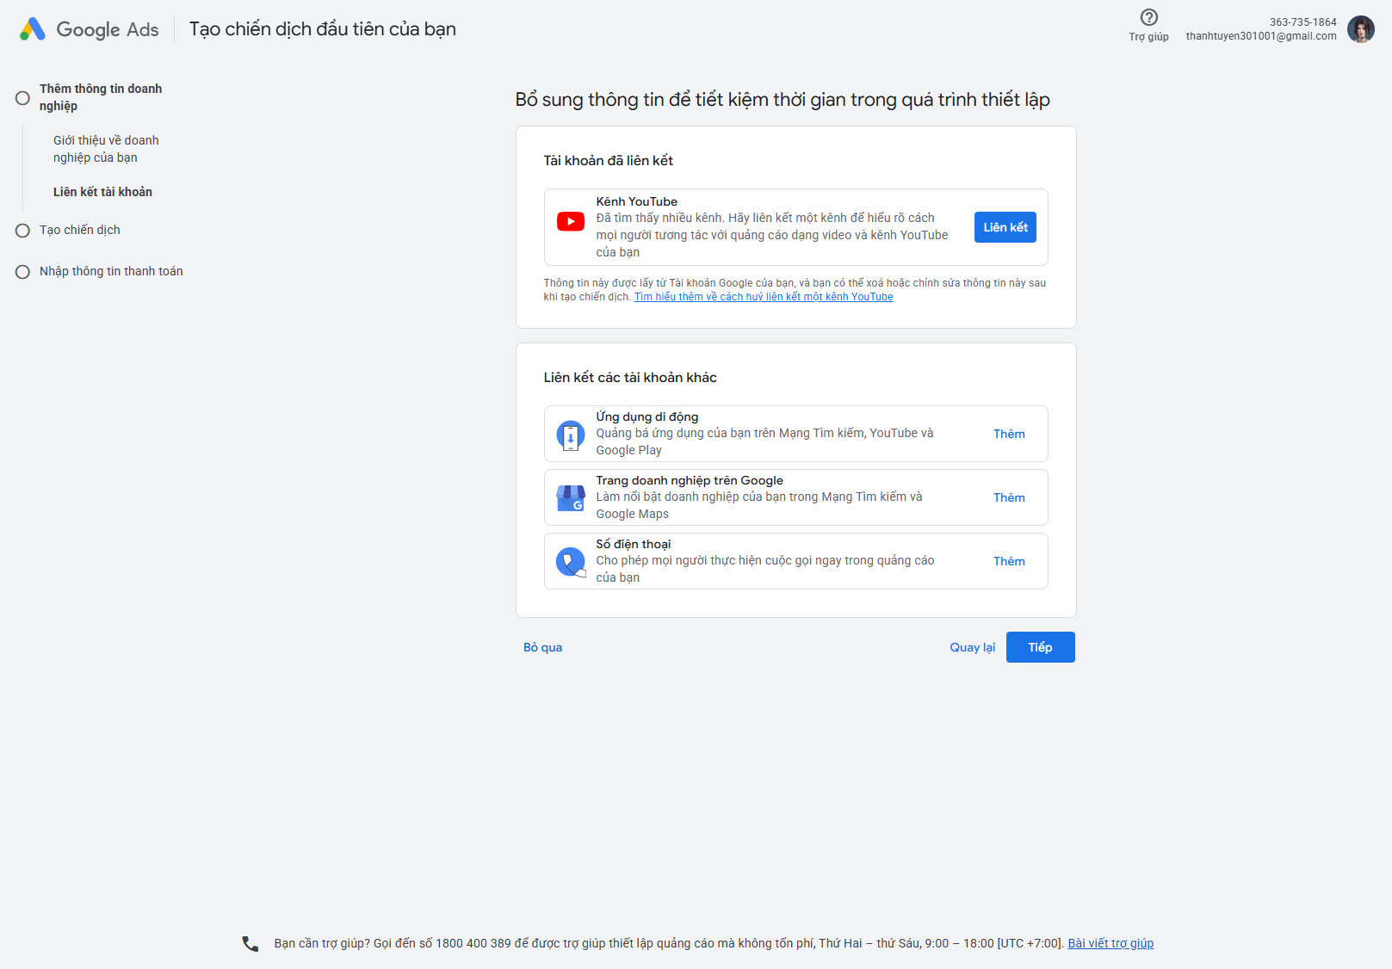
Task: Click Thêm for Số điện thoại
Action: 1009,561
